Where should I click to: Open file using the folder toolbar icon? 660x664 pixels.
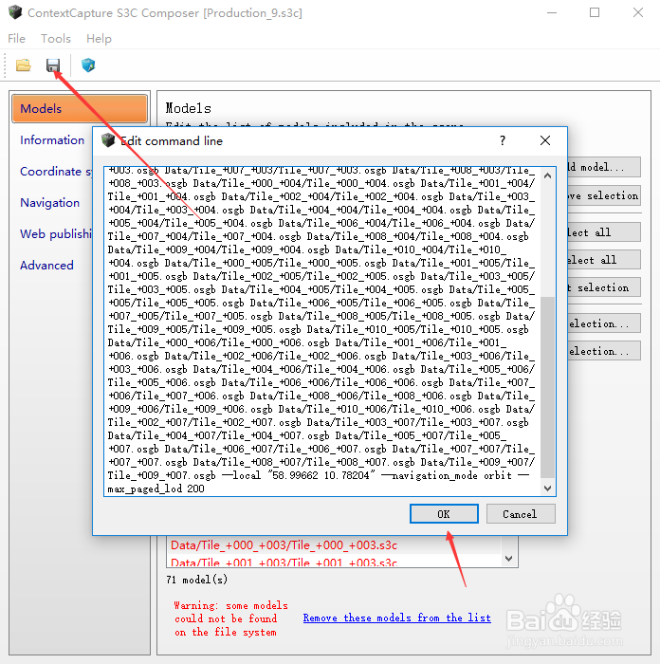(24, 65)
